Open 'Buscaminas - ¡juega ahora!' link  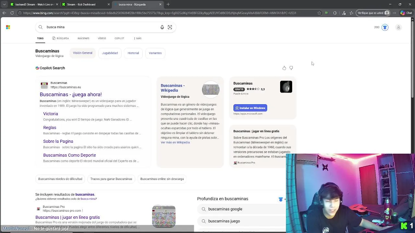(71, 94)
